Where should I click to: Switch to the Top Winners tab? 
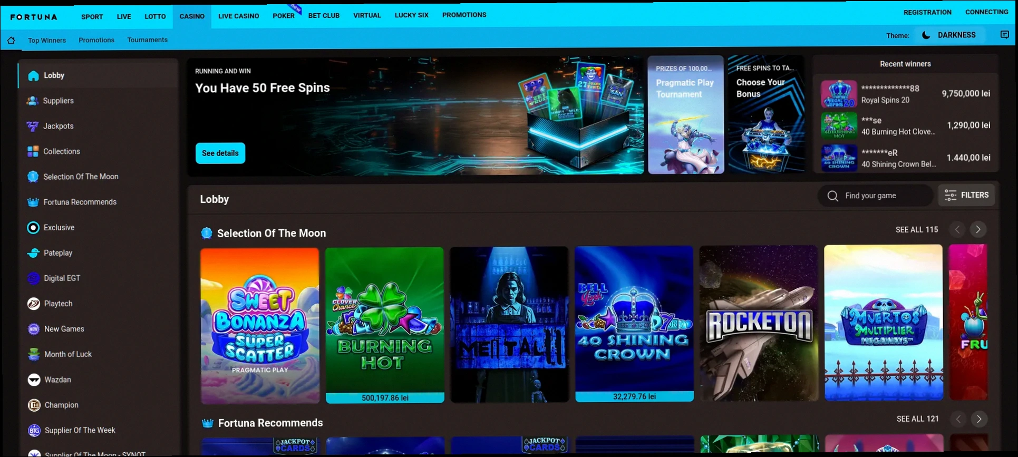click(x=47, y=41)
